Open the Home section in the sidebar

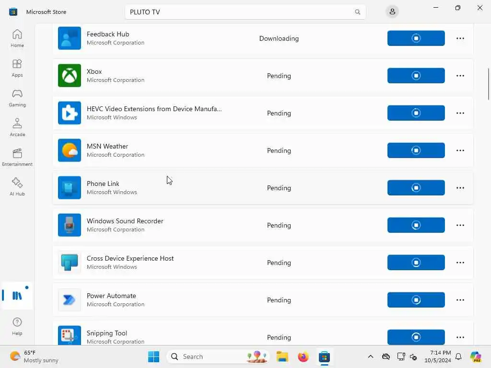pos(17,38)
